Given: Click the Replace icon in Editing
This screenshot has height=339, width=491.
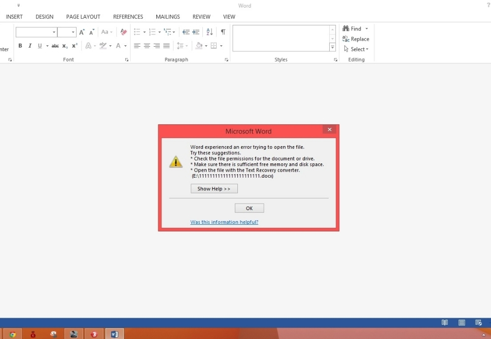Looking at the screenshot, I should coord(356,39).
